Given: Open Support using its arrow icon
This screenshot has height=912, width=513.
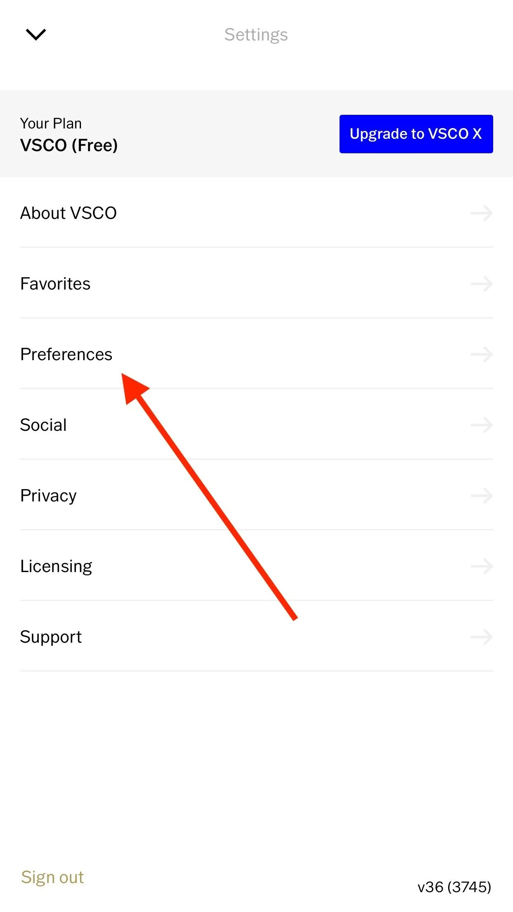Looking at the screenshot, I should (482, 636).
